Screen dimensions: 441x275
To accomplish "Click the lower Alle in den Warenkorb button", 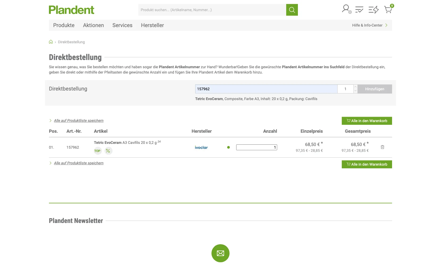I will tap(367, 164).
